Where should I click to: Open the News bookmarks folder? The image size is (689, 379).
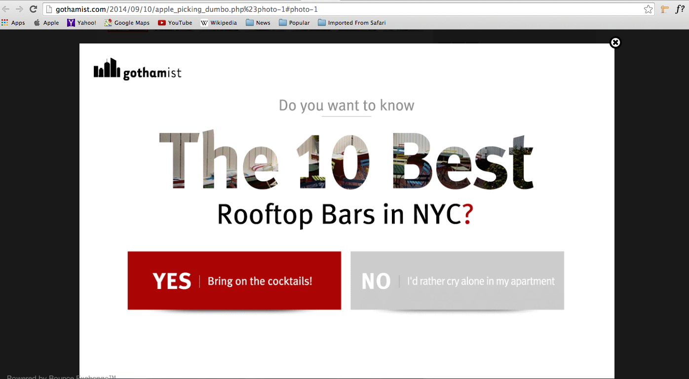(x=258, y=23)
